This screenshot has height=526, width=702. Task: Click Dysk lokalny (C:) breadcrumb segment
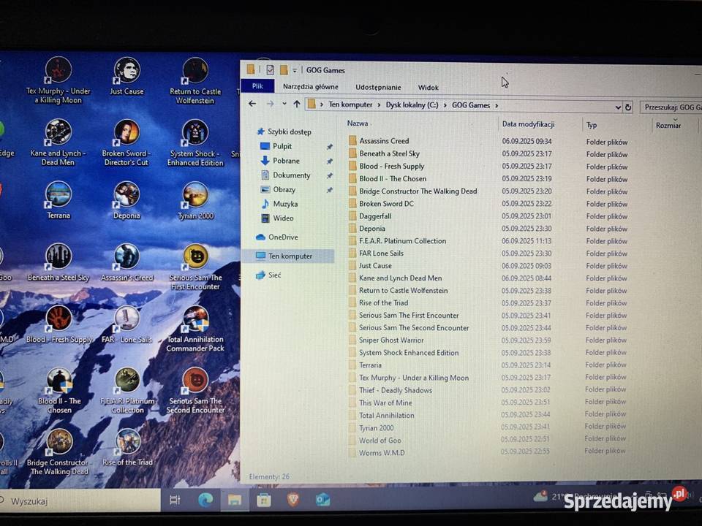point(412,105)
